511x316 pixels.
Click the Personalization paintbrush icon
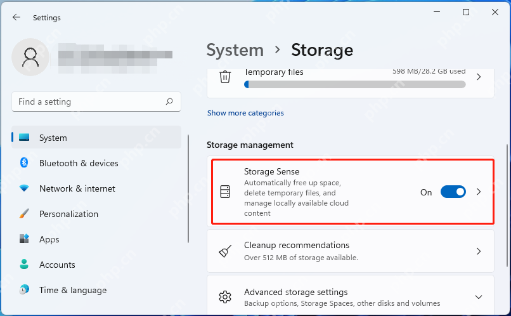[x=24, y=214]
